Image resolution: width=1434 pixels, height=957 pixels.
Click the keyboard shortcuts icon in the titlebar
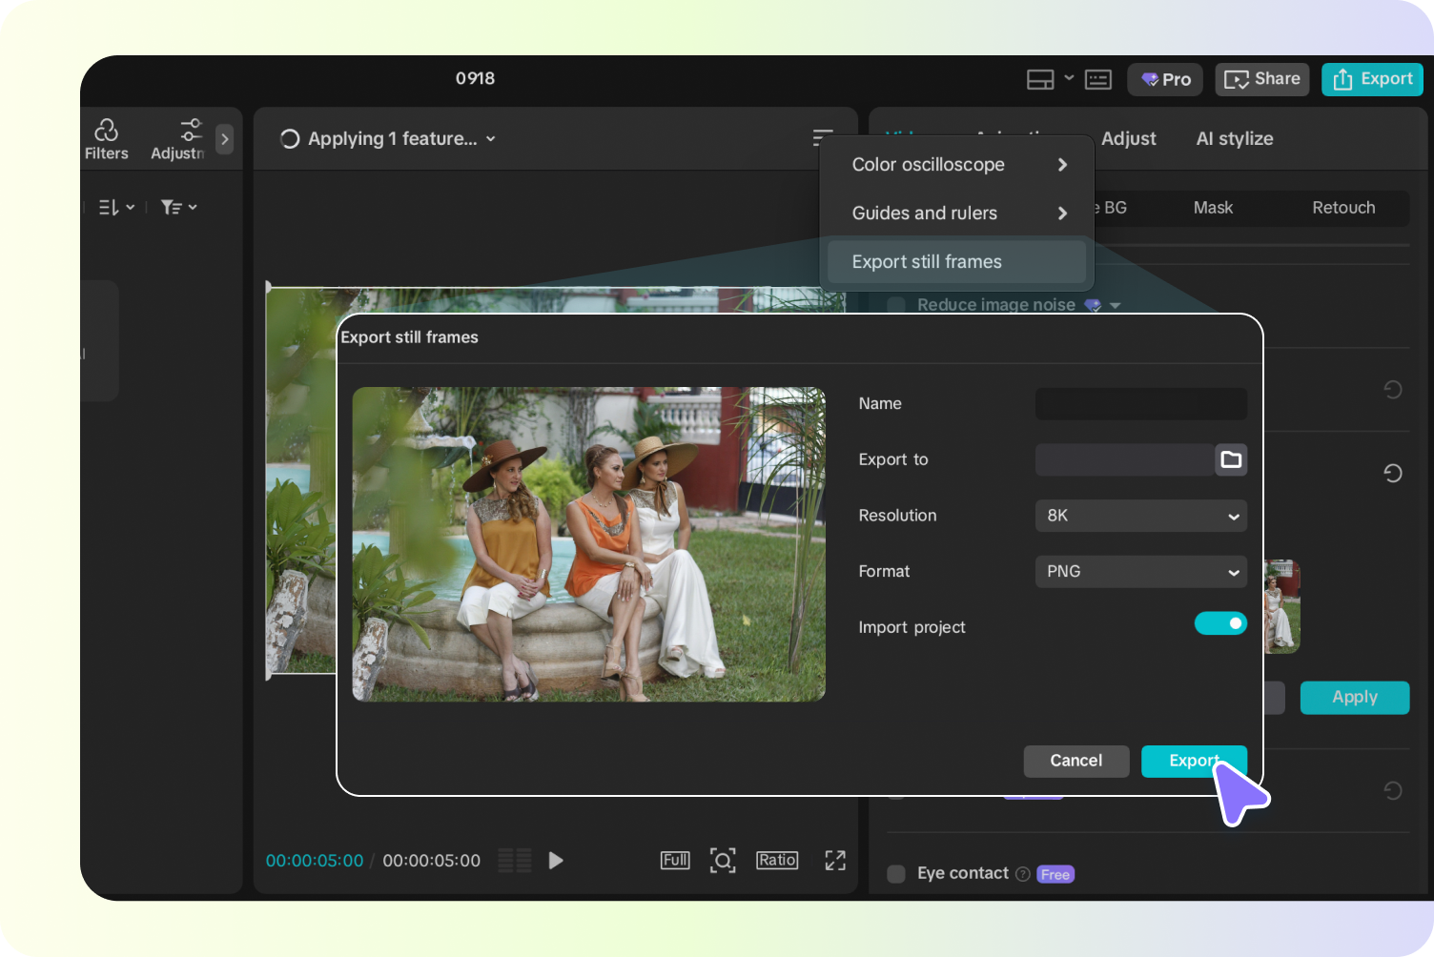[1097, 79]
